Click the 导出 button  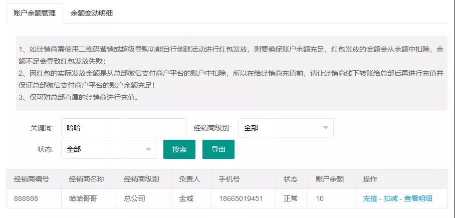(x=218, y=149)
